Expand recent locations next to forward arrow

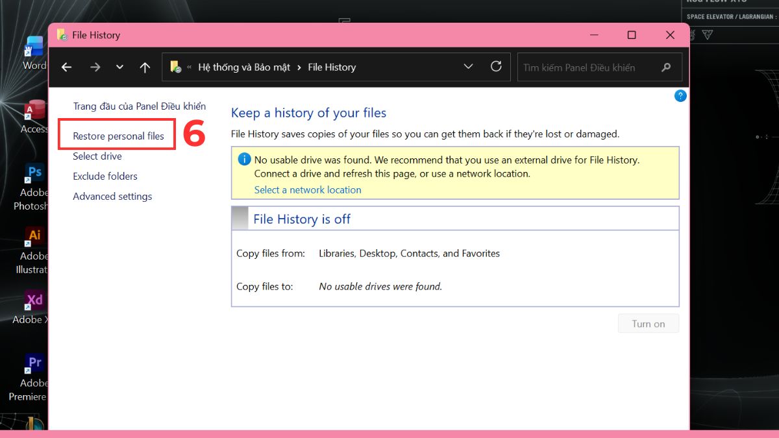tap(119, 66)
